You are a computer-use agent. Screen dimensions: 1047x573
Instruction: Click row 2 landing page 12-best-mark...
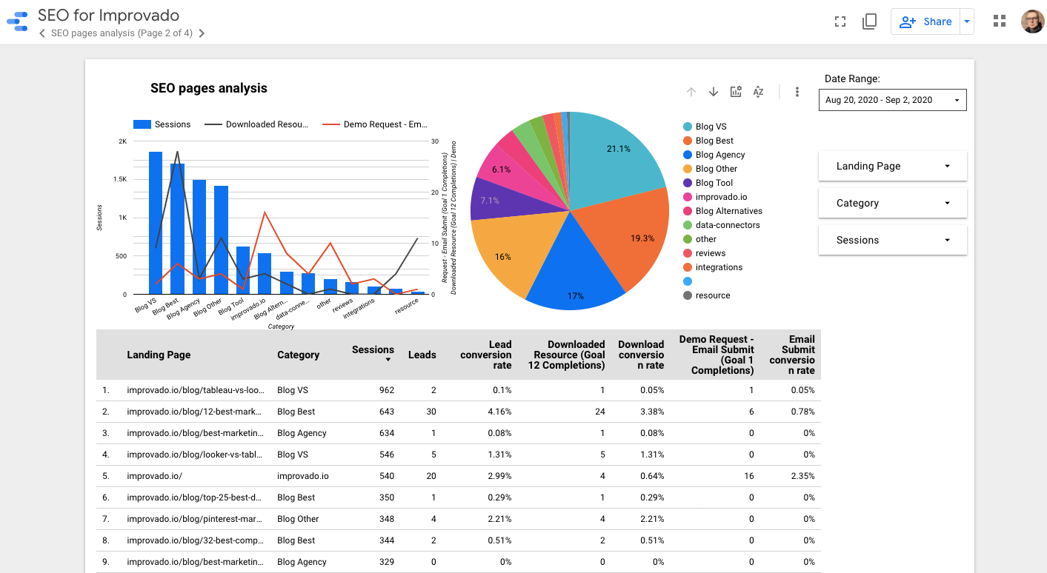pos(196,412)
